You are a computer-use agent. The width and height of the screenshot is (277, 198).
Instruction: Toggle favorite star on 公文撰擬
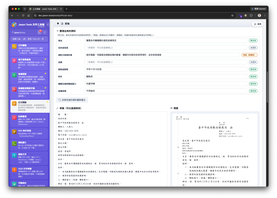pos(47,102)
